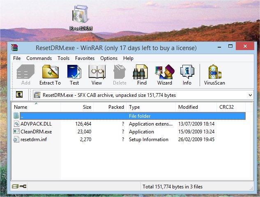
Task: Click the WinRAR books title bar icon
Action: coord(14,48)
